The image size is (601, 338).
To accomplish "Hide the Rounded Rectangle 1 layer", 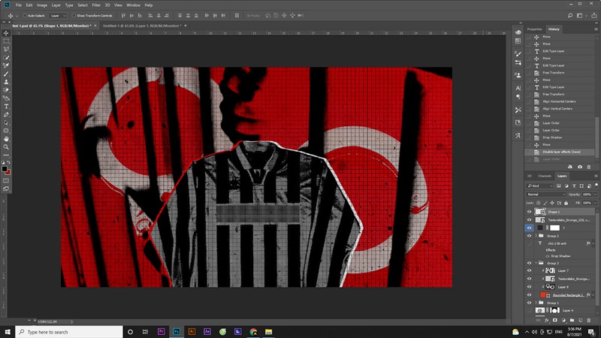I will coord(530,294).
